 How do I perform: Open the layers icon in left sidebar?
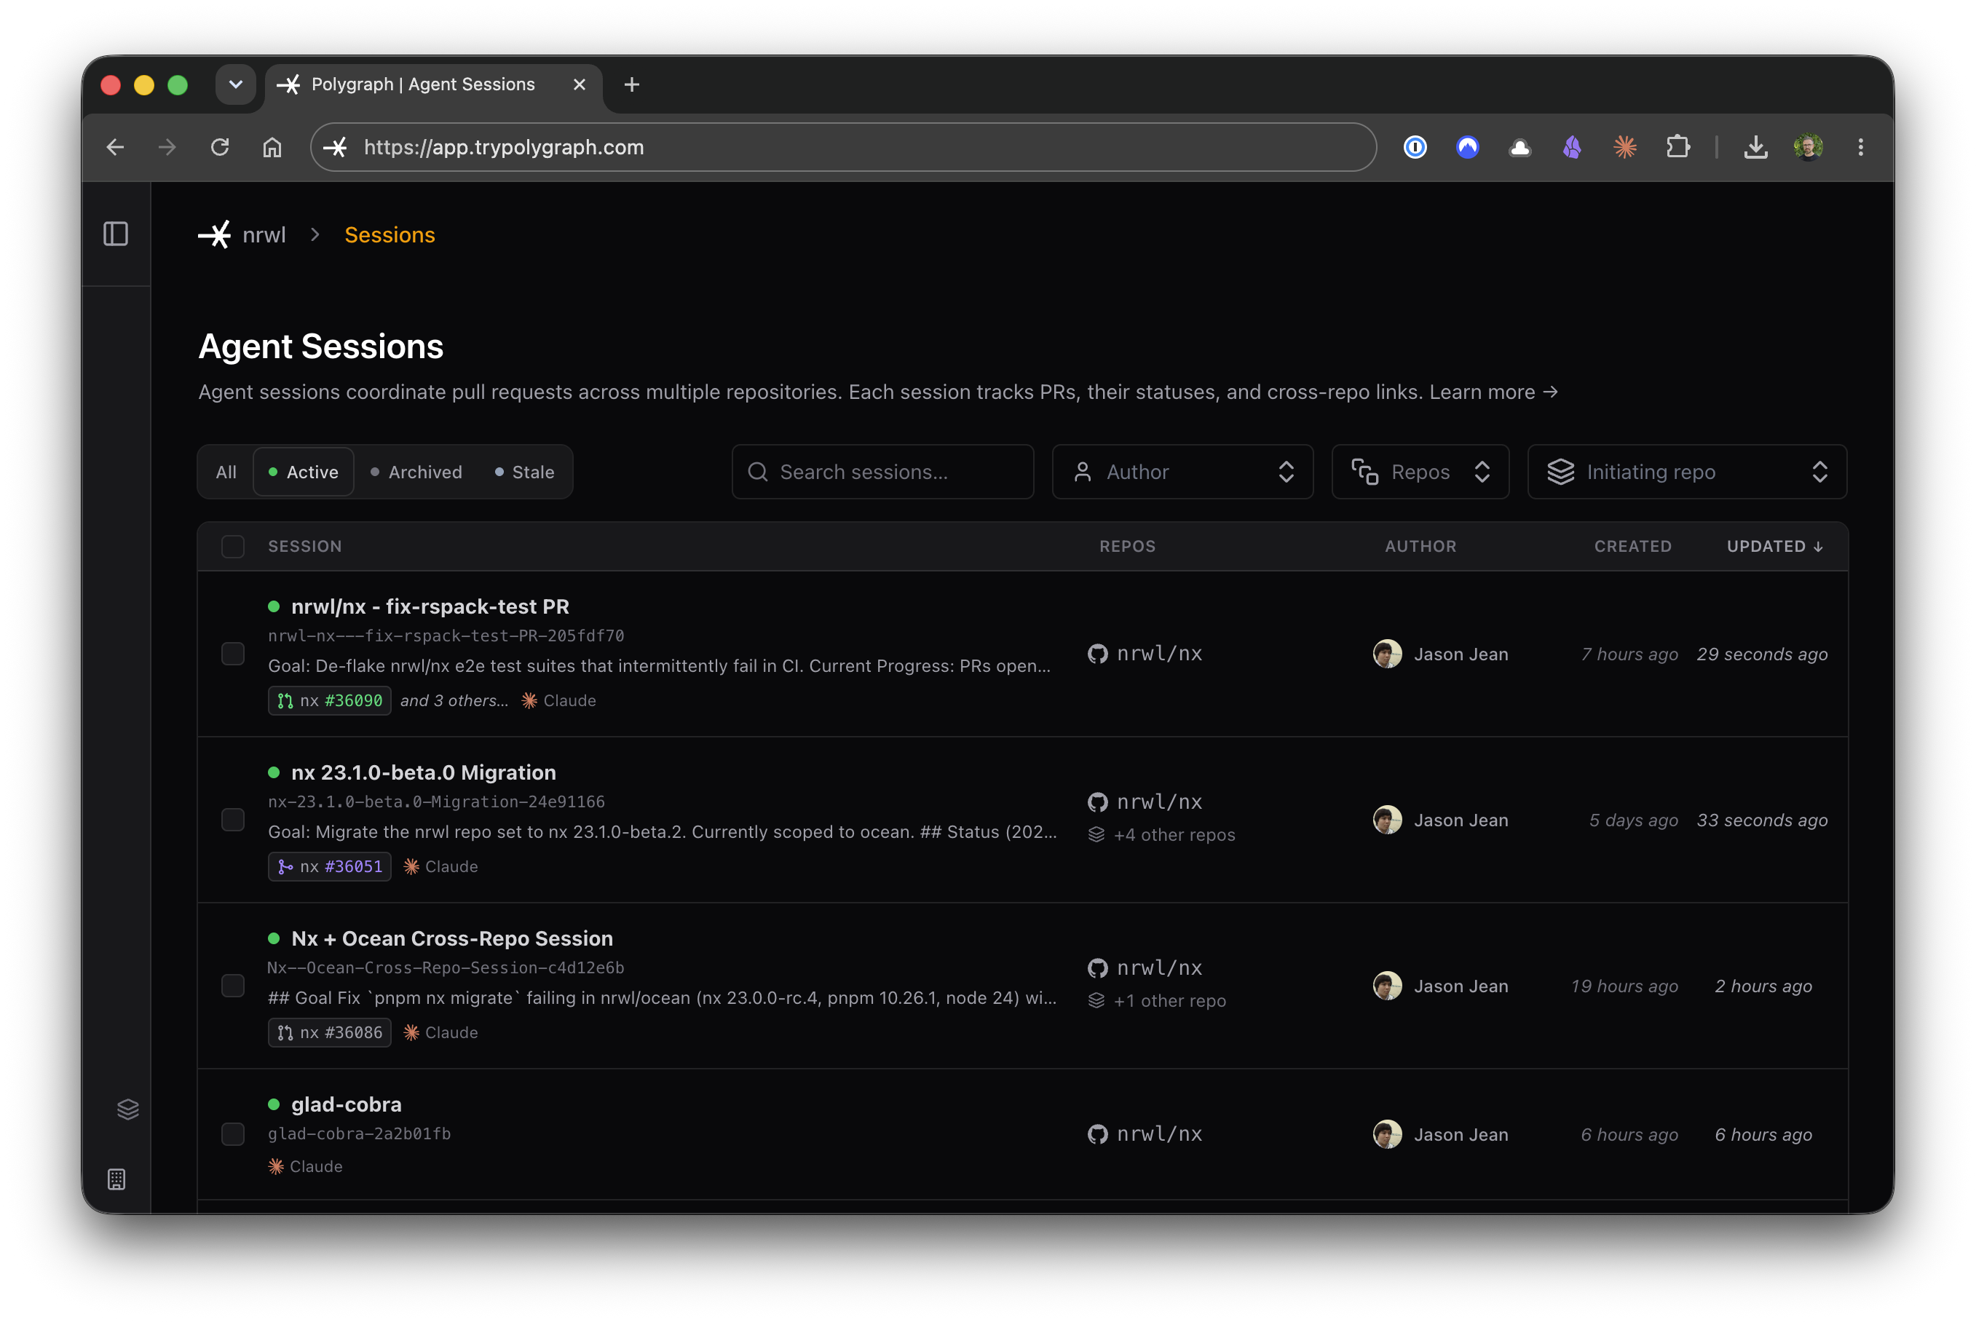pyautogui.click(x=127, y=1109)
